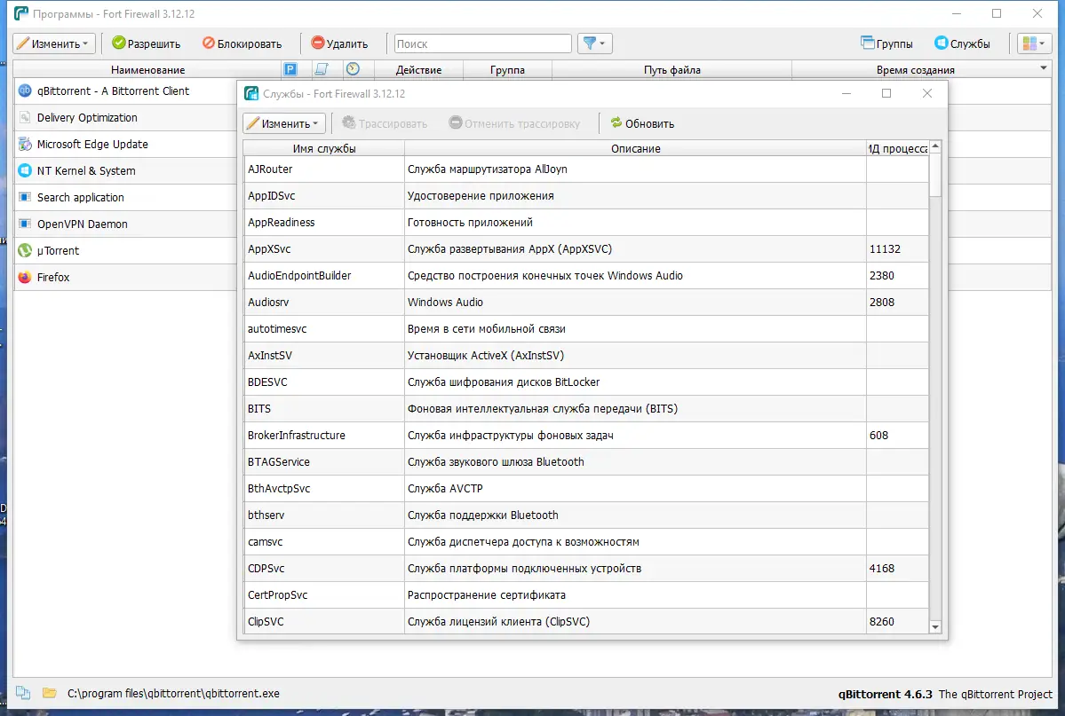Screen dimensions: 1065x716
Task: Select CDPSvc service row
Action: [x=585, y=568]
